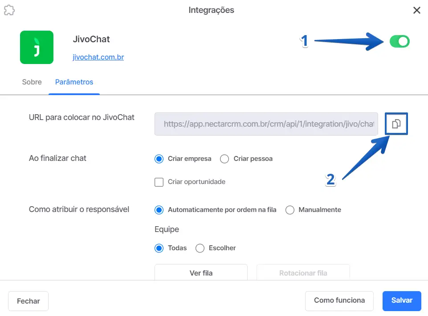Toggle the JivoChat integration switch off
Image resolution: width=428 pixels, height=316 pixels.
click(x=399, y=42)
